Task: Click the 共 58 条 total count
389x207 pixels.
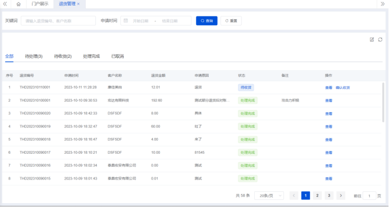Action: point(242,196)
